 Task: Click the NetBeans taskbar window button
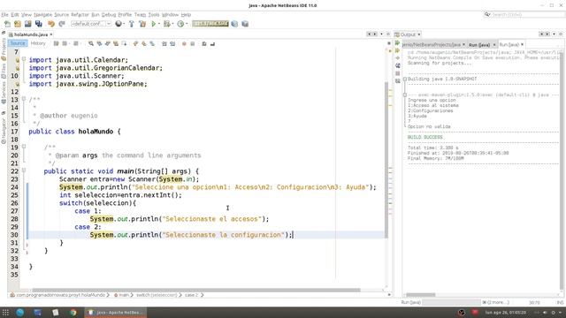pyautogui.click(x=116, y=312)
